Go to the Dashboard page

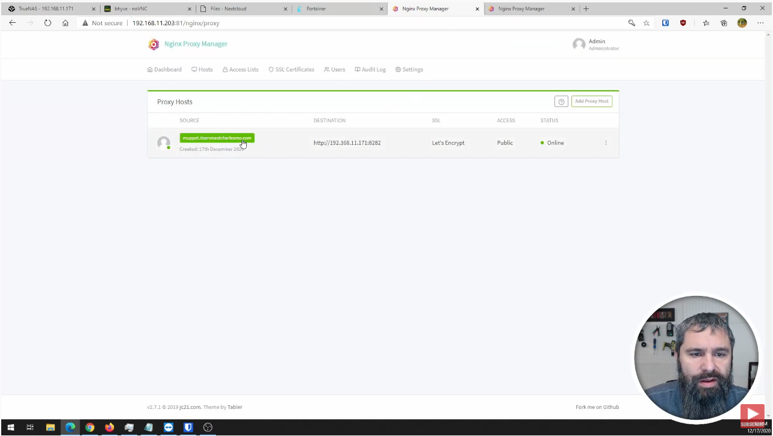click(164, 70)
